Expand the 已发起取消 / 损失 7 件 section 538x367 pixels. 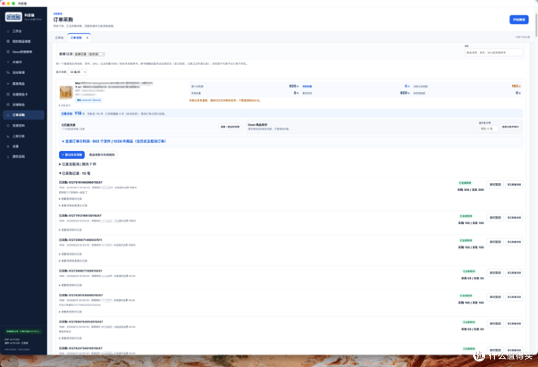click(78, 164)
